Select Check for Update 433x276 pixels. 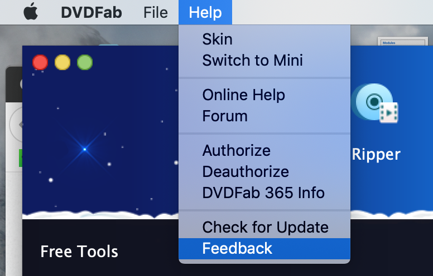pos(264,227)
